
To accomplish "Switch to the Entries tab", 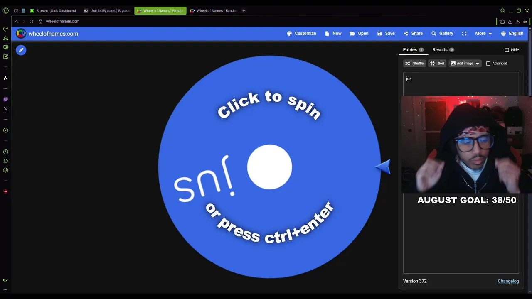I will 413,50.
